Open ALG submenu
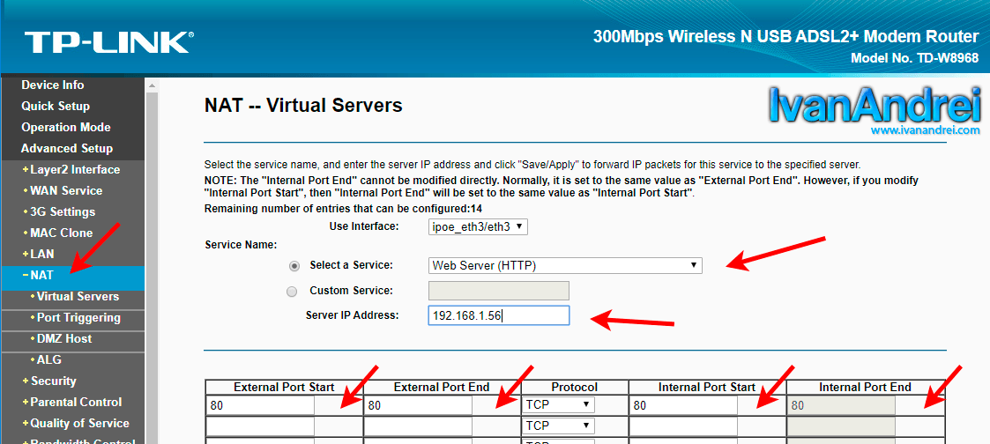Image resolution: width=990 pixels, height=444 pixels. pyautogui.click(x=48, y=360)
